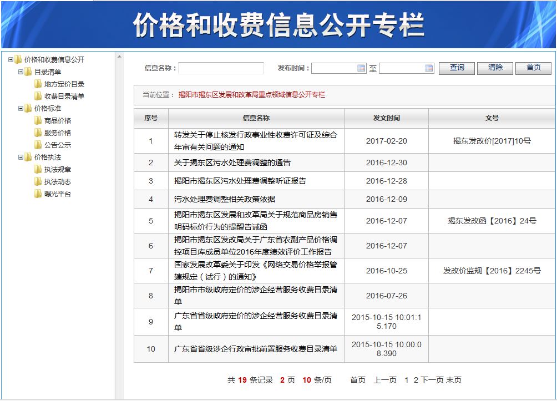
Task: Open 揭阳市揭东区发展和改革局重点领域信息公开专栏 breadcrumb link
Action: tap(251, 95)
